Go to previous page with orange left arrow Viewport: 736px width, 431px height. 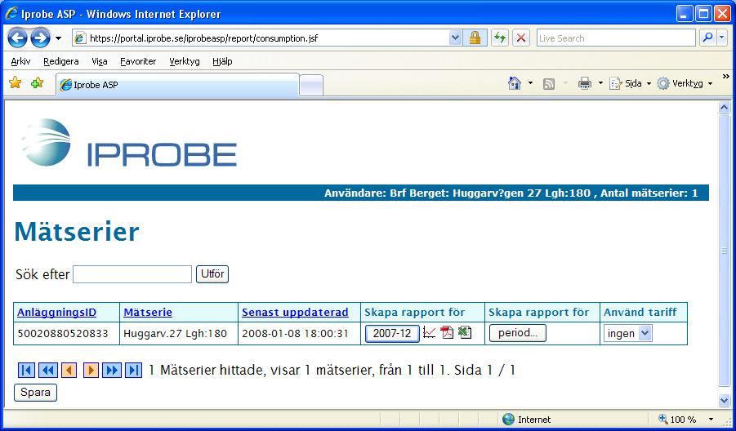coord(69,370)
